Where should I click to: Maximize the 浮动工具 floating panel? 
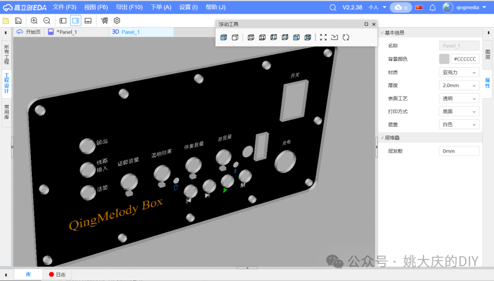coord(366,24)
